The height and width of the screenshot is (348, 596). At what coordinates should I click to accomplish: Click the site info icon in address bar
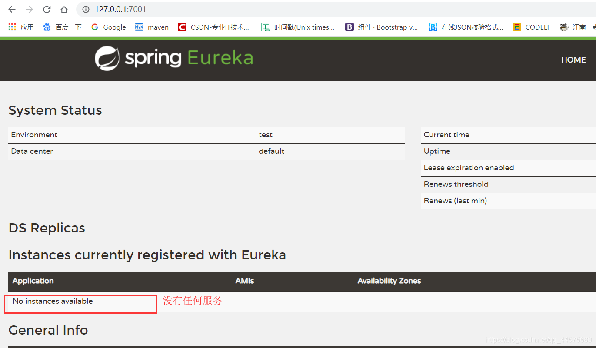tap(86, 9)
